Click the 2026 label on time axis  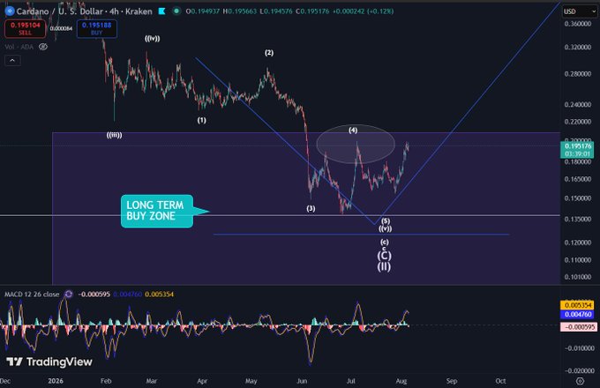tap(56, 381)
